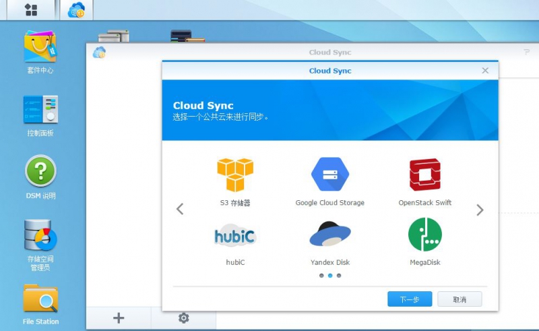Click the 下一步 next button
The image size is (539, 331).
click(x=410, y=299)
